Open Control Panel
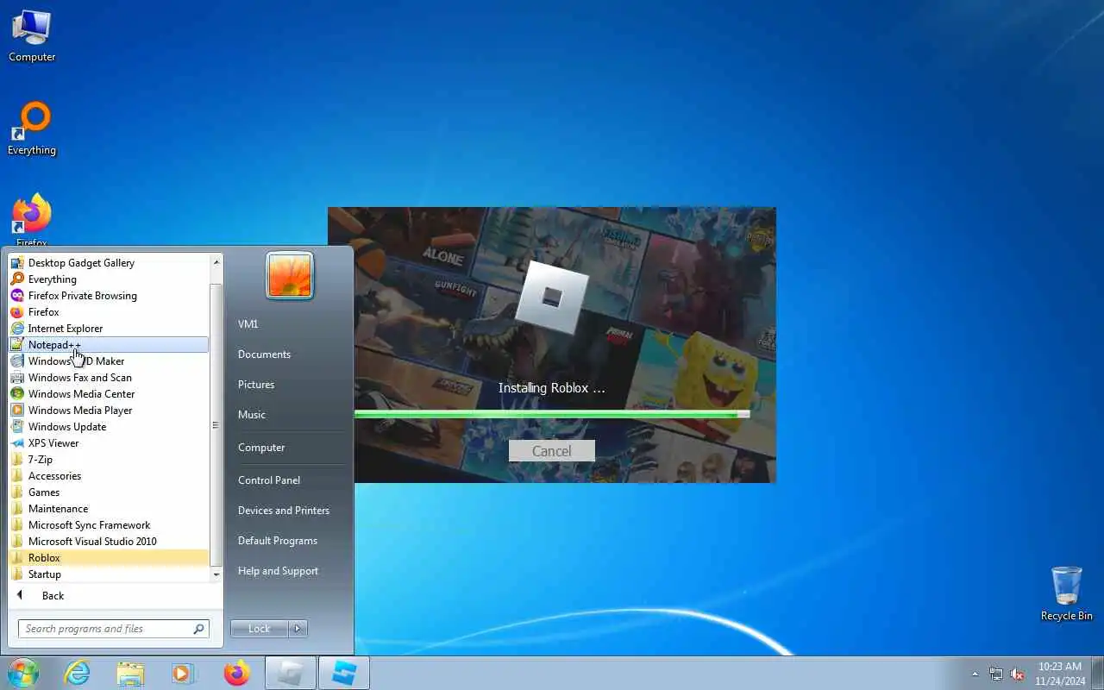Screen dimensions: 1104x690 269,480
